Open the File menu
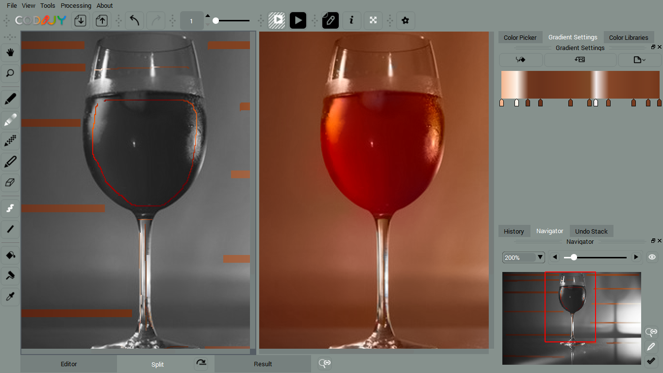Image resolution: width=663 pixels, height=373 pixels. 12,6
